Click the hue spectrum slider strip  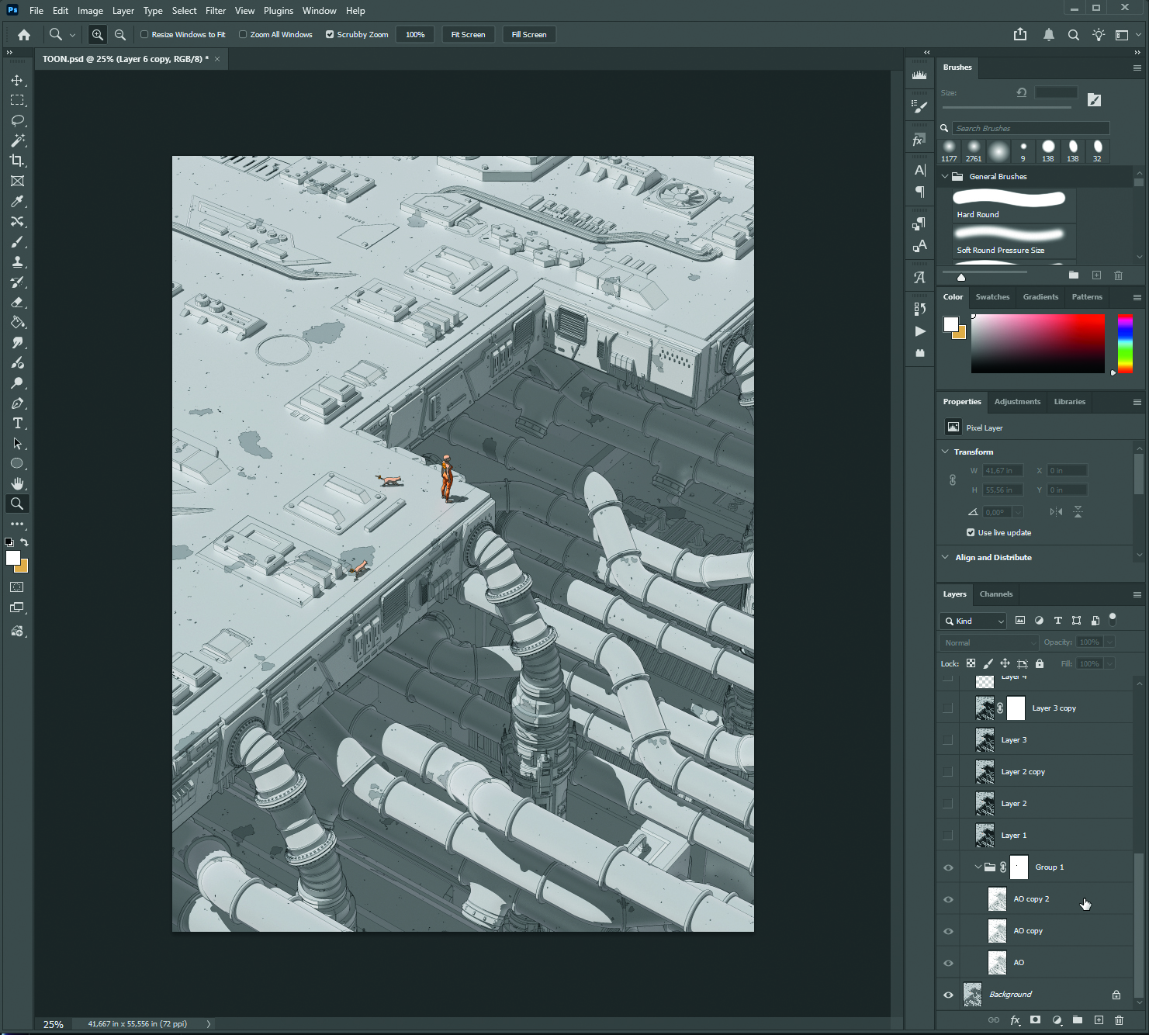[1125, 344]
